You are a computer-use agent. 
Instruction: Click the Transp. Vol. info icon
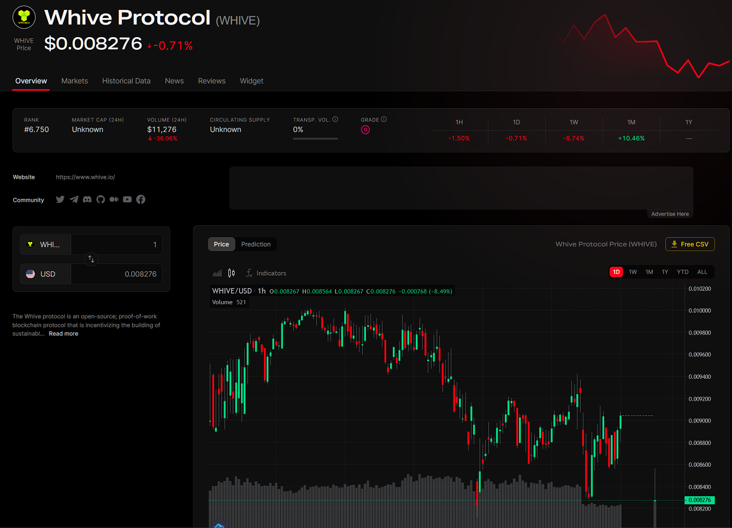(335, 119)
